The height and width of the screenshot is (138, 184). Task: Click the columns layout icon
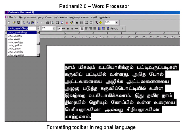81,22
